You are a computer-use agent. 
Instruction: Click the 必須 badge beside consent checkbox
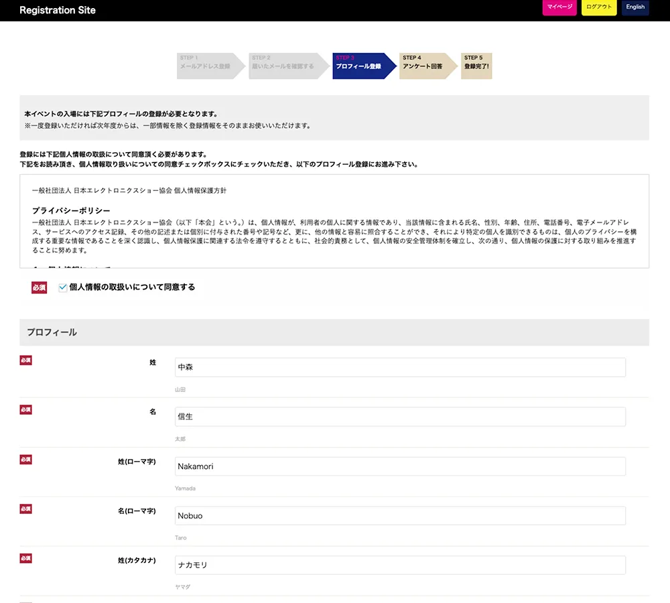pyautogui.click(x=39, y=287)
